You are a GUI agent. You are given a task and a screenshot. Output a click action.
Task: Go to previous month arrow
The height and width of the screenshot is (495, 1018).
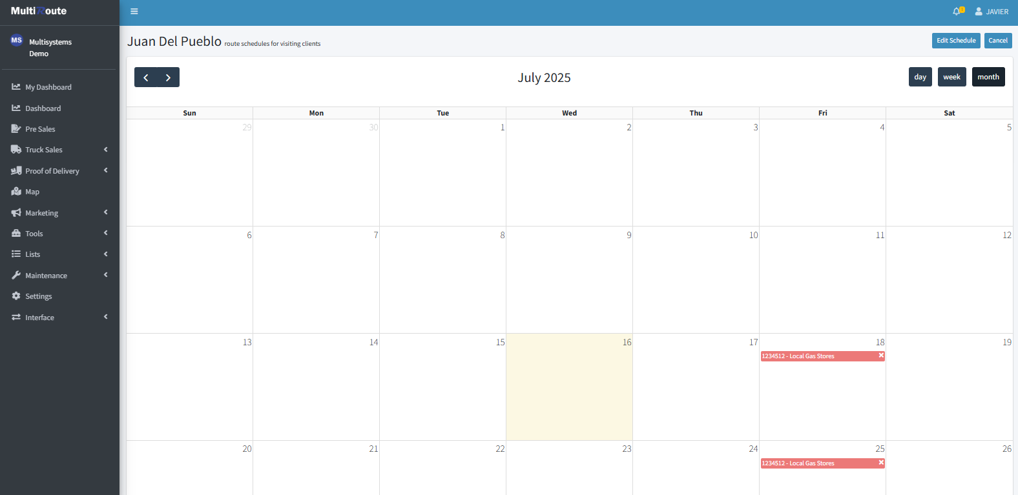click(x=146, y=77)
